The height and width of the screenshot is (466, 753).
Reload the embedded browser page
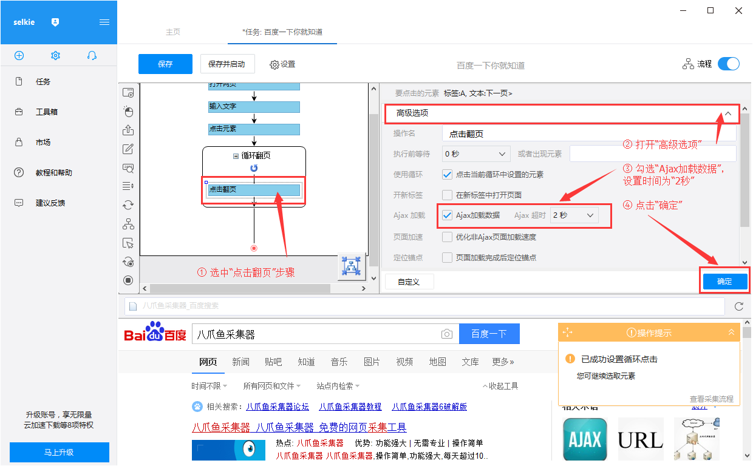click(x=739, y=306)
